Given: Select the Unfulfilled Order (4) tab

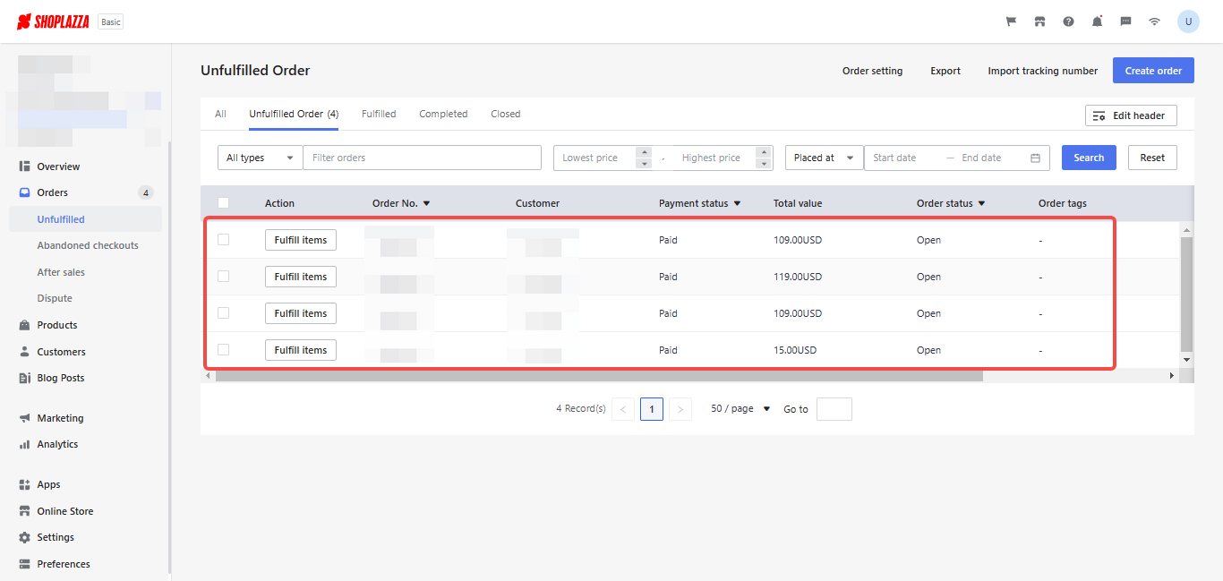Looking at the screenshot, I should pos(294,114).
